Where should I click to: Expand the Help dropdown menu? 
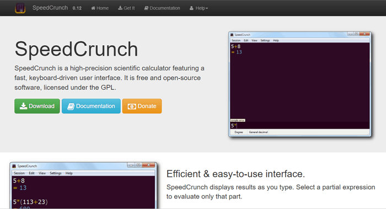[199, 8]
